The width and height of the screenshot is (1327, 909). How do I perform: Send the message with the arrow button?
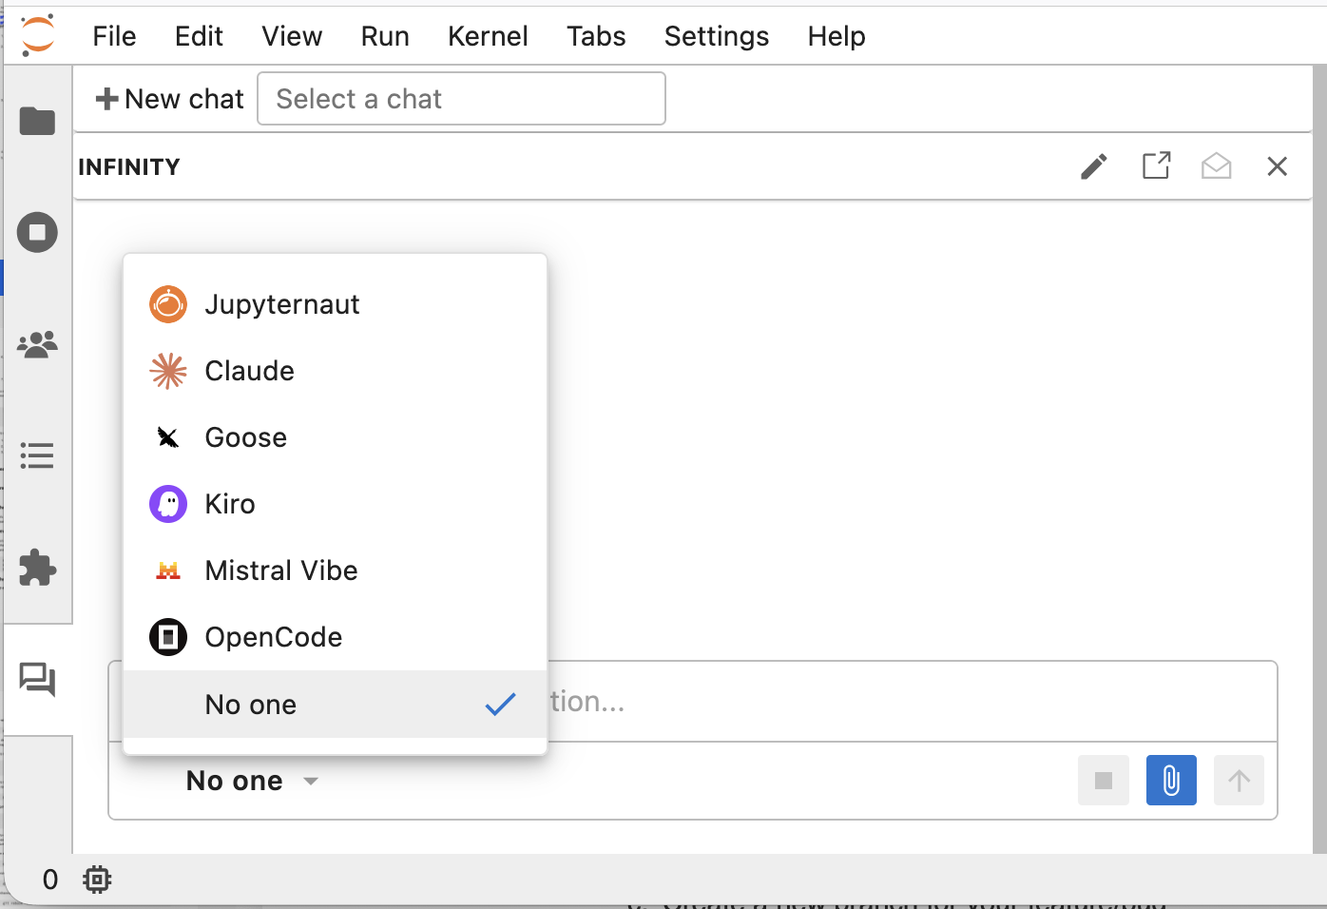(1239, 781)
